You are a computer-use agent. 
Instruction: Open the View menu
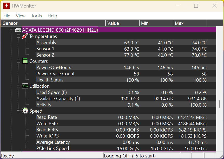[21, 16]
